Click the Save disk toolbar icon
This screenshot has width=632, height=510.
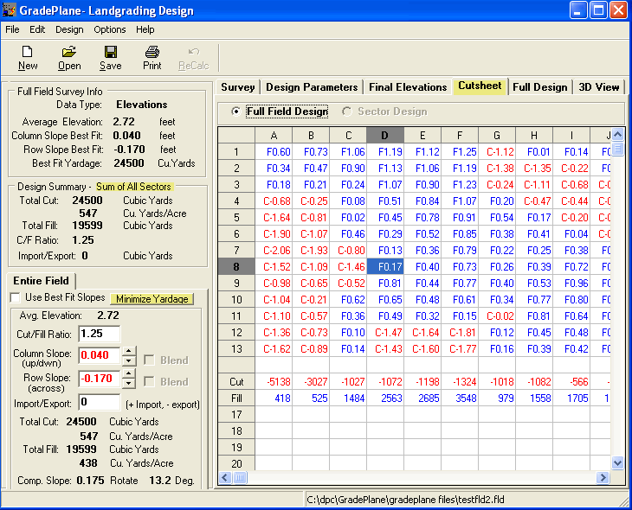point(110,53)
